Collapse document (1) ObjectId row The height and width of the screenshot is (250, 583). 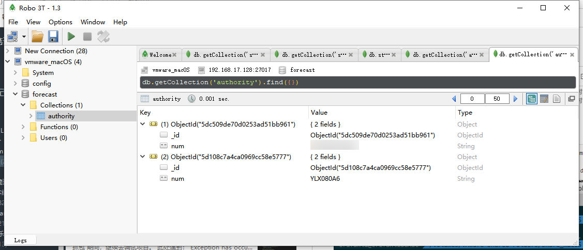[142, 124]
